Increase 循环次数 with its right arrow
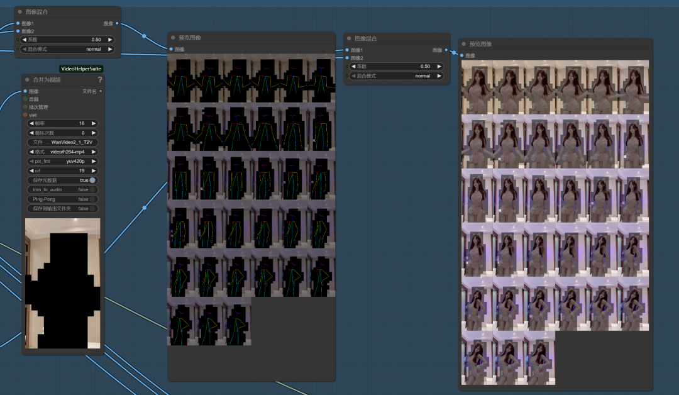Viewport: 679px width, 395px height. pos(94,133)
